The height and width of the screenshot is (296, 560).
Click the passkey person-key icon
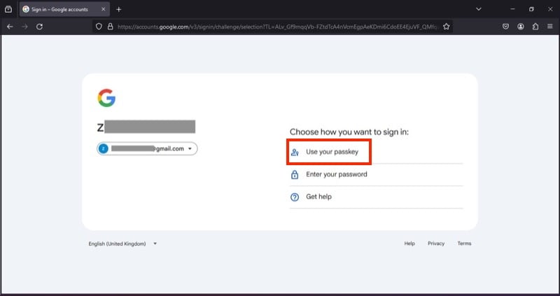[x=295, y=153]
